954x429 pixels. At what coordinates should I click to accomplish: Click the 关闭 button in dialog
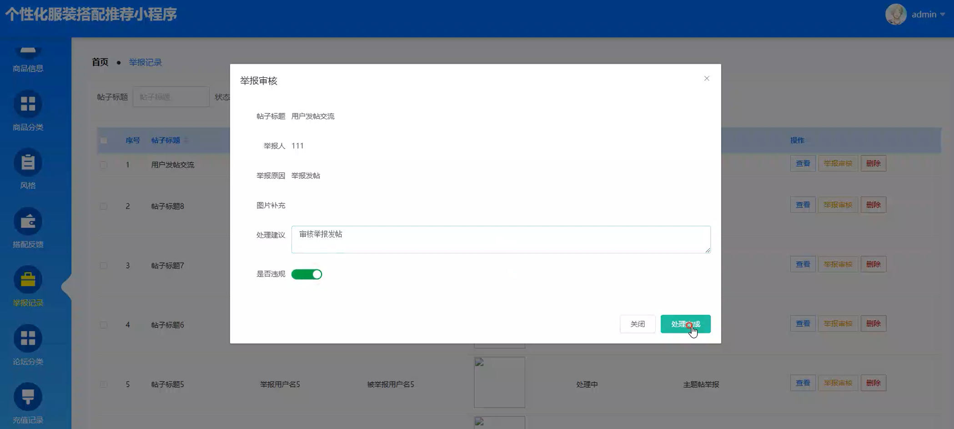pos(638,324)
